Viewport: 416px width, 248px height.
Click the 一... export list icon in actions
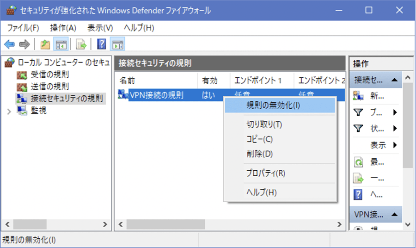pyautogui.click(x=358, y=178)
